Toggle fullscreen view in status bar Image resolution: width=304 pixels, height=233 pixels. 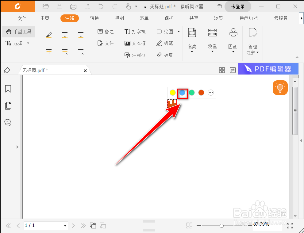pos(290,226)
